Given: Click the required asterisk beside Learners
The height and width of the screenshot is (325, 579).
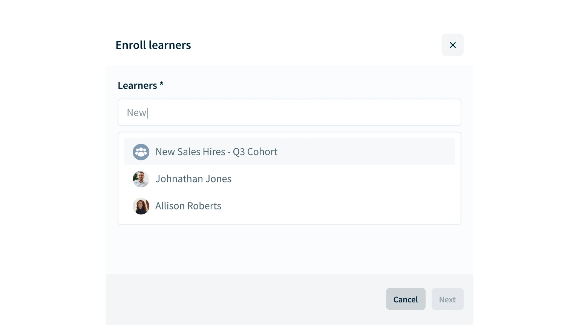Looking at the screenshot, I should click(161, 84).
